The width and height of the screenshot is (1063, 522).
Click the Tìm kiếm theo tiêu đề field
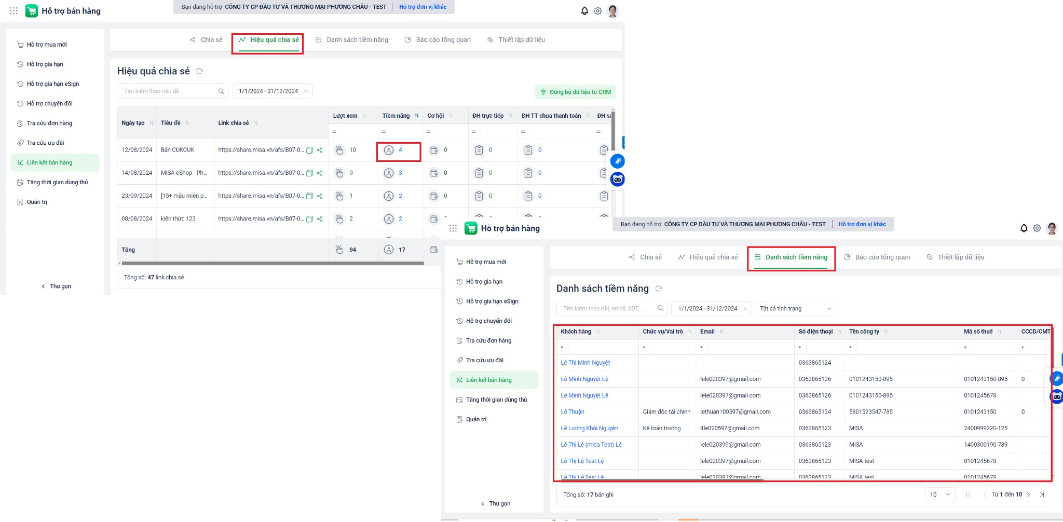169,91
